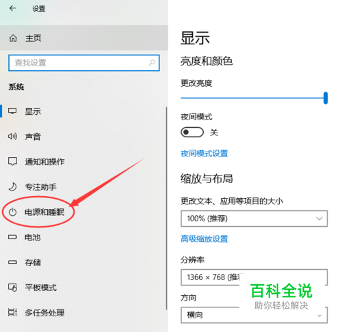Click the 显示 page heading

click(x=195, y=38)
